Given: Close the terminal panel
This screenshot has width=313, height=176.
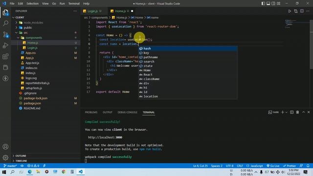Looking at the screenshot, I should click(309, 112).
